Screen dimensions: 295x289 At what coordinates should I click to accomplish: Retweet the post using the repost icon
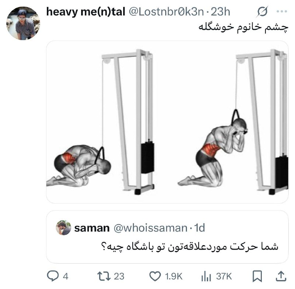[x=104, y=276]
